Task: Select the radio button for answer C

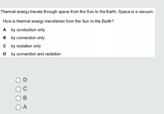Action: (x=18, y=89)
